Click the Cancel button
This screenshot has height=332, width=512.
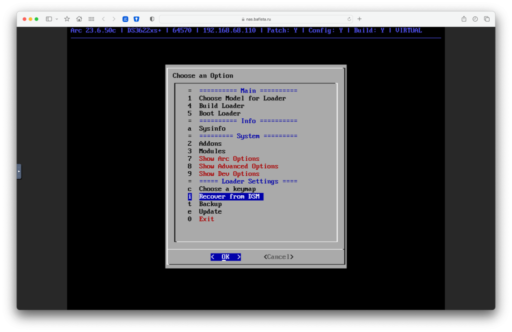278,257
